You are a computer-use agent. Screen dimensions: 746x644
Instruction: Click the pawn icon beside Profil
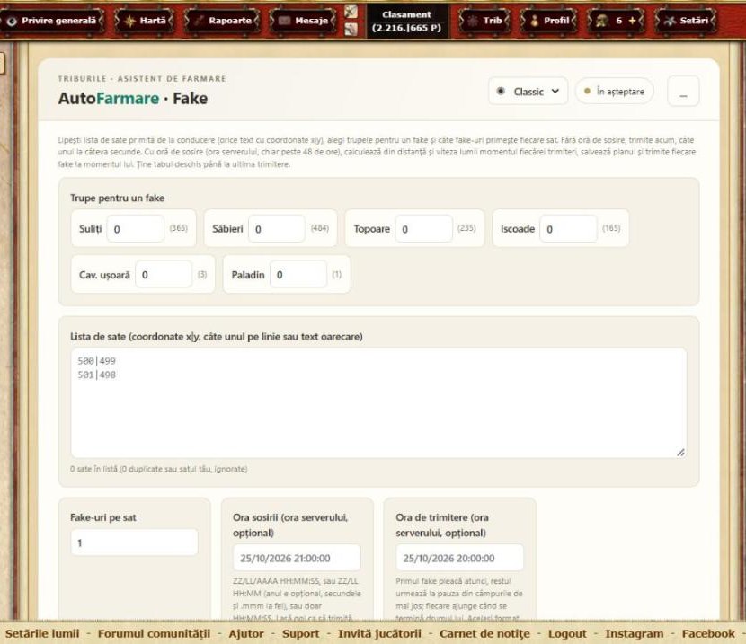pyautogui.click(x=534, y=21)
